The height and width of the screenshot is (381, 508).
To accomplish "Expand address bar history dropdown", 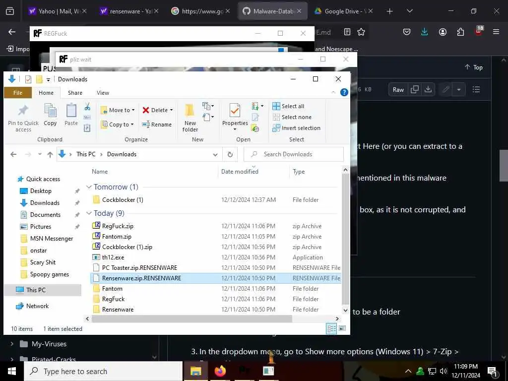I will coord(215,155).
